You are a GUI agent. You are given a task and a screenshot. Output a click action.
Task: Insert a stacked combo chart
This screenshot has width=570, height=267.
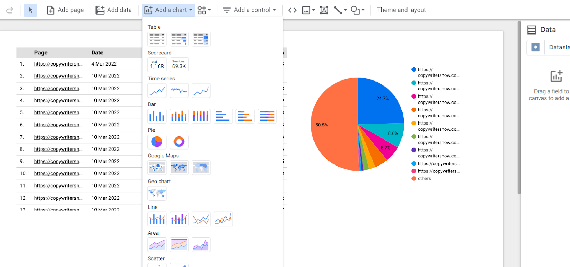click(179, 219)
